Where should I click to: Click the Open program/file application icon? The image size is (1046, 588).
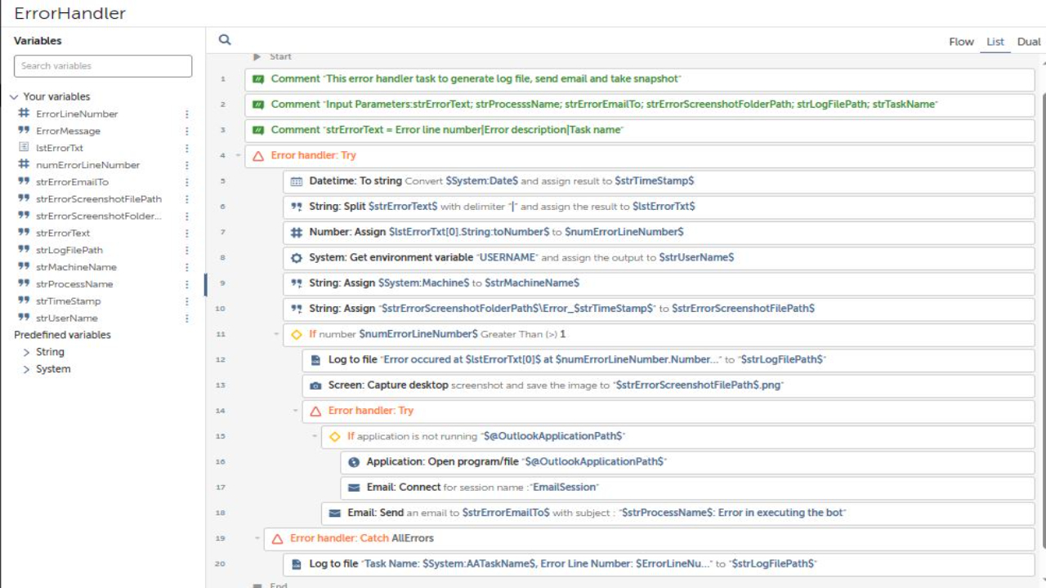(x=354, y=462)
